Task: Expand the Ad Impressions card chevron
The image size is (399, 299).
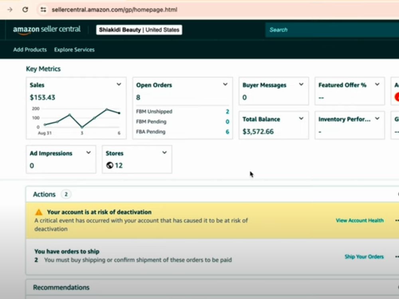Action: pos(88,153)
